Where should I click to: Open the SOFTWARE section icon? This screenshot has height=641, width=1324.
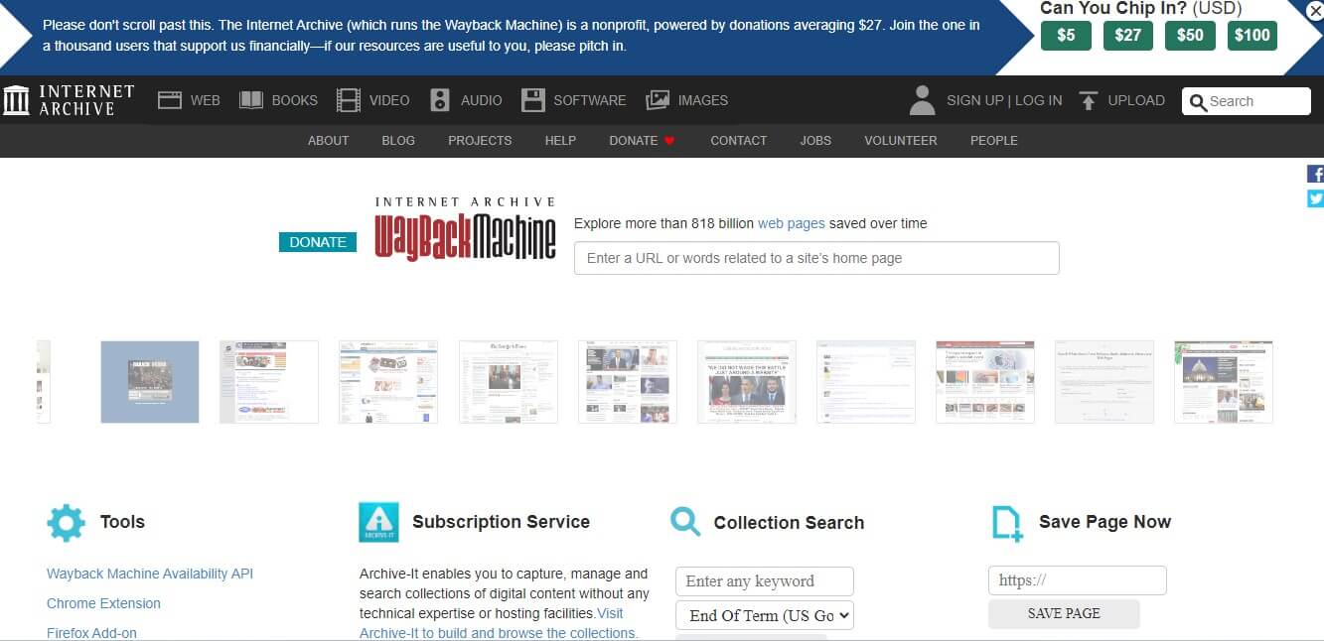[533, 99]
